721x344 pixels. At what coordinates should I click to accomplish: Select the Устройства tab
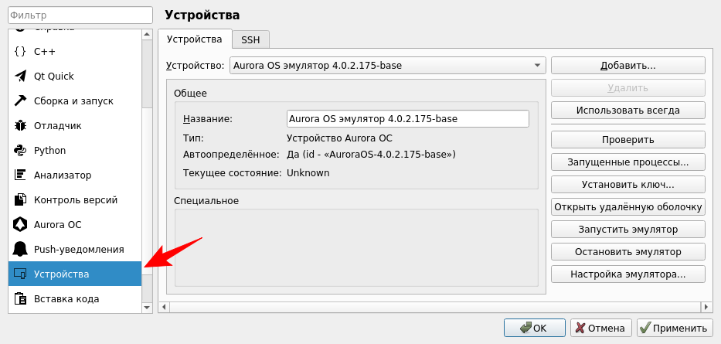[x=195, y=39]
